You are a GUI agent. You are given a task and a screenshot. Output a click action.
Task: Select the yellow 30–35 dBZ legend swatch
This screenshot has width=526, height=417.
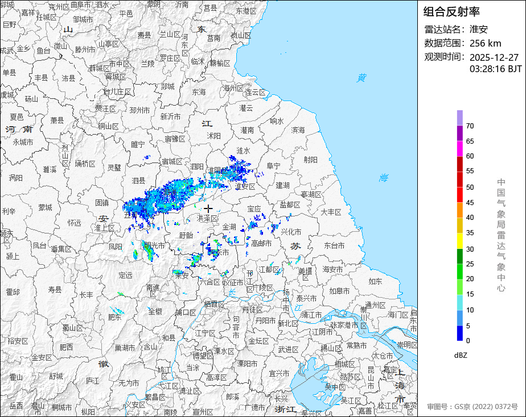point(459,241)
